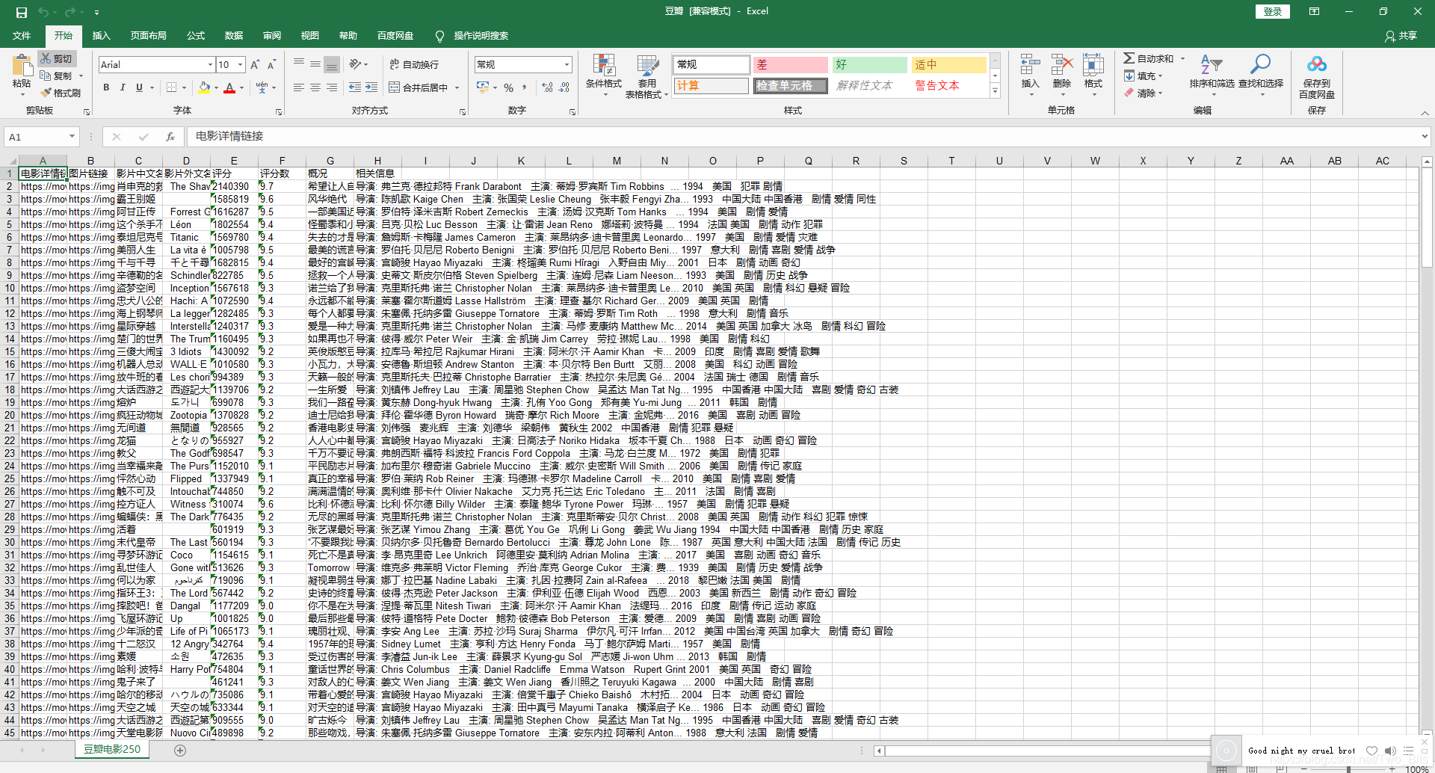Switch to the 插入 Insert tab

coord(101,36)
